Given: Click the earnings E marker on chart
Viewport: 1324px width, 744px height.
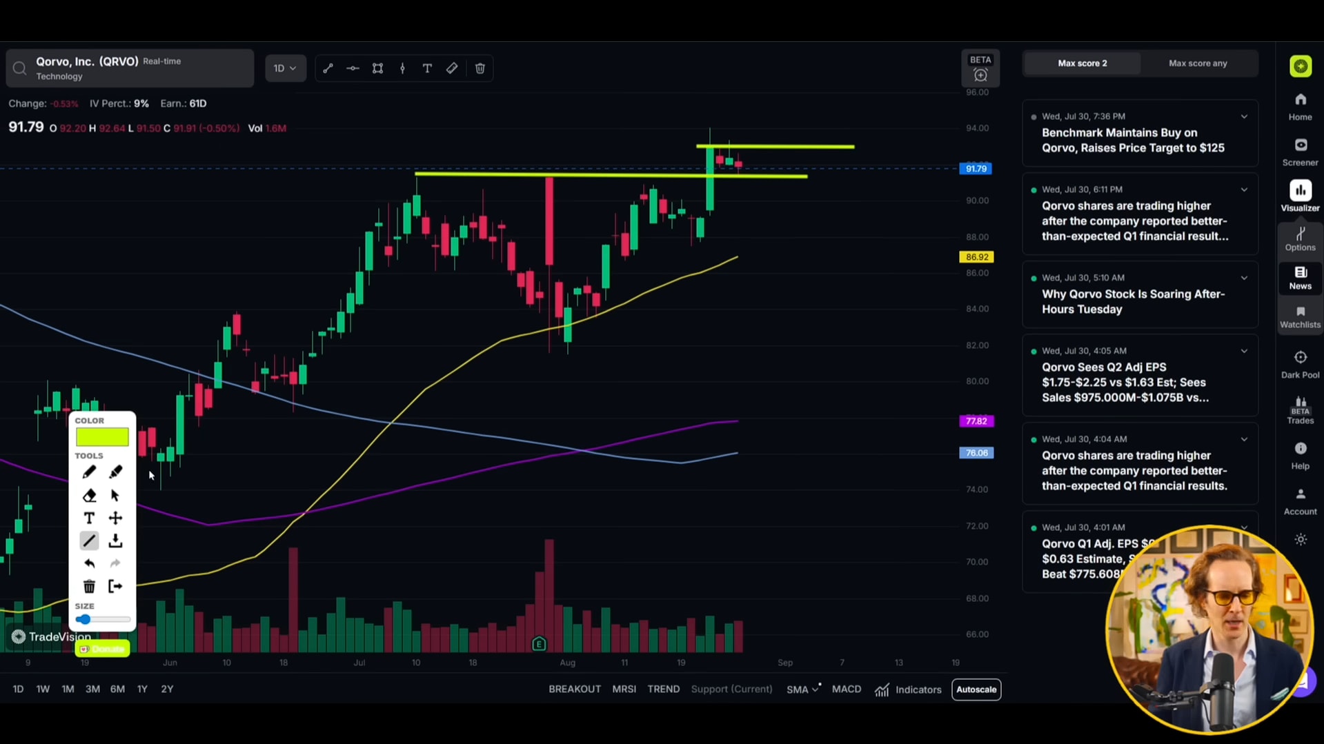Looking at the screenshot, I should (x=540, y=644).
